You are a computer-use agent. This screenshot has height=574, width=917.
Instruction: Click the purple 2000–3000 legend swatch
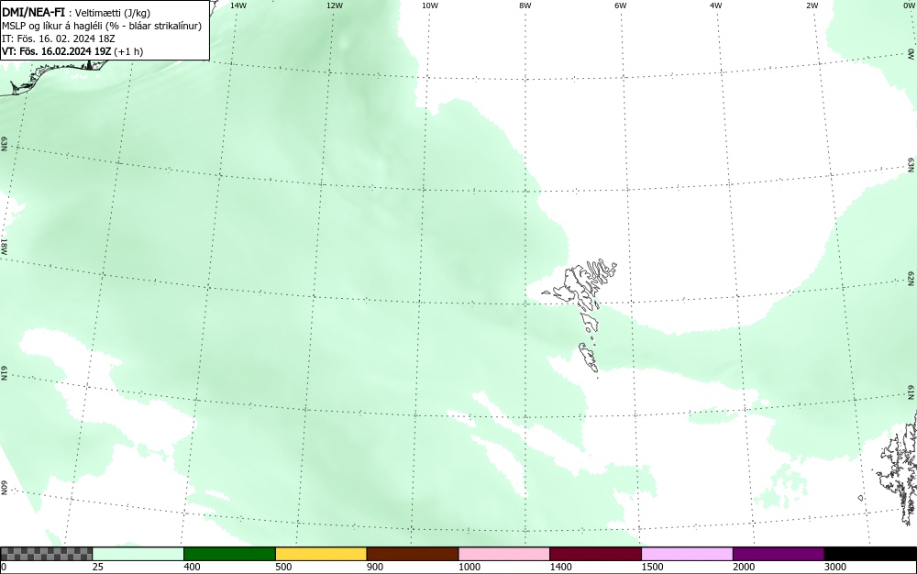[779, 554]
